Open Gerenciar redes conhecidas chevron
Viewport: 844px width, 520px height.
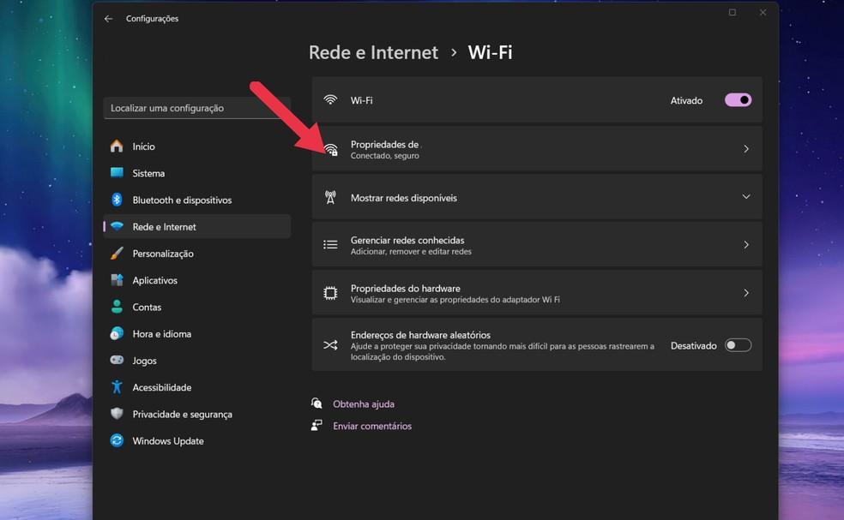point(745,245)
